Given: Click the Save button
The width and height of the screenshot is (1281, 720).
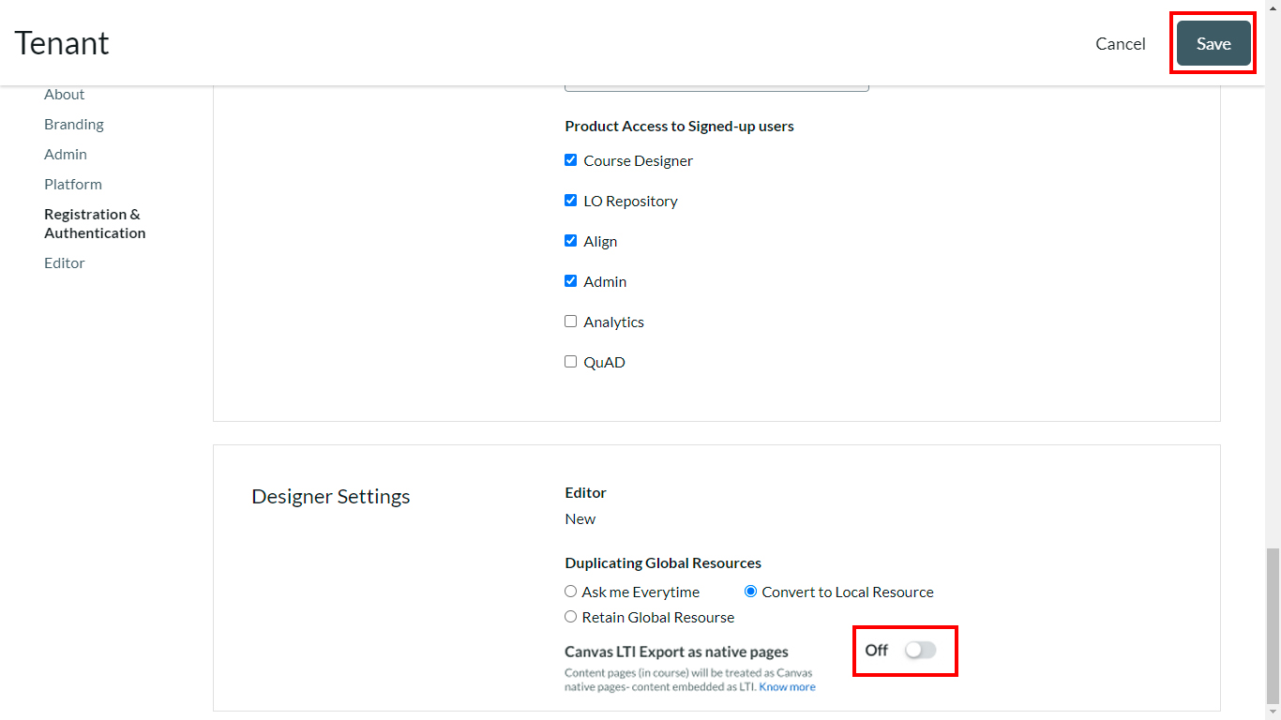Looking at the screenshot, I should 1213,43.
